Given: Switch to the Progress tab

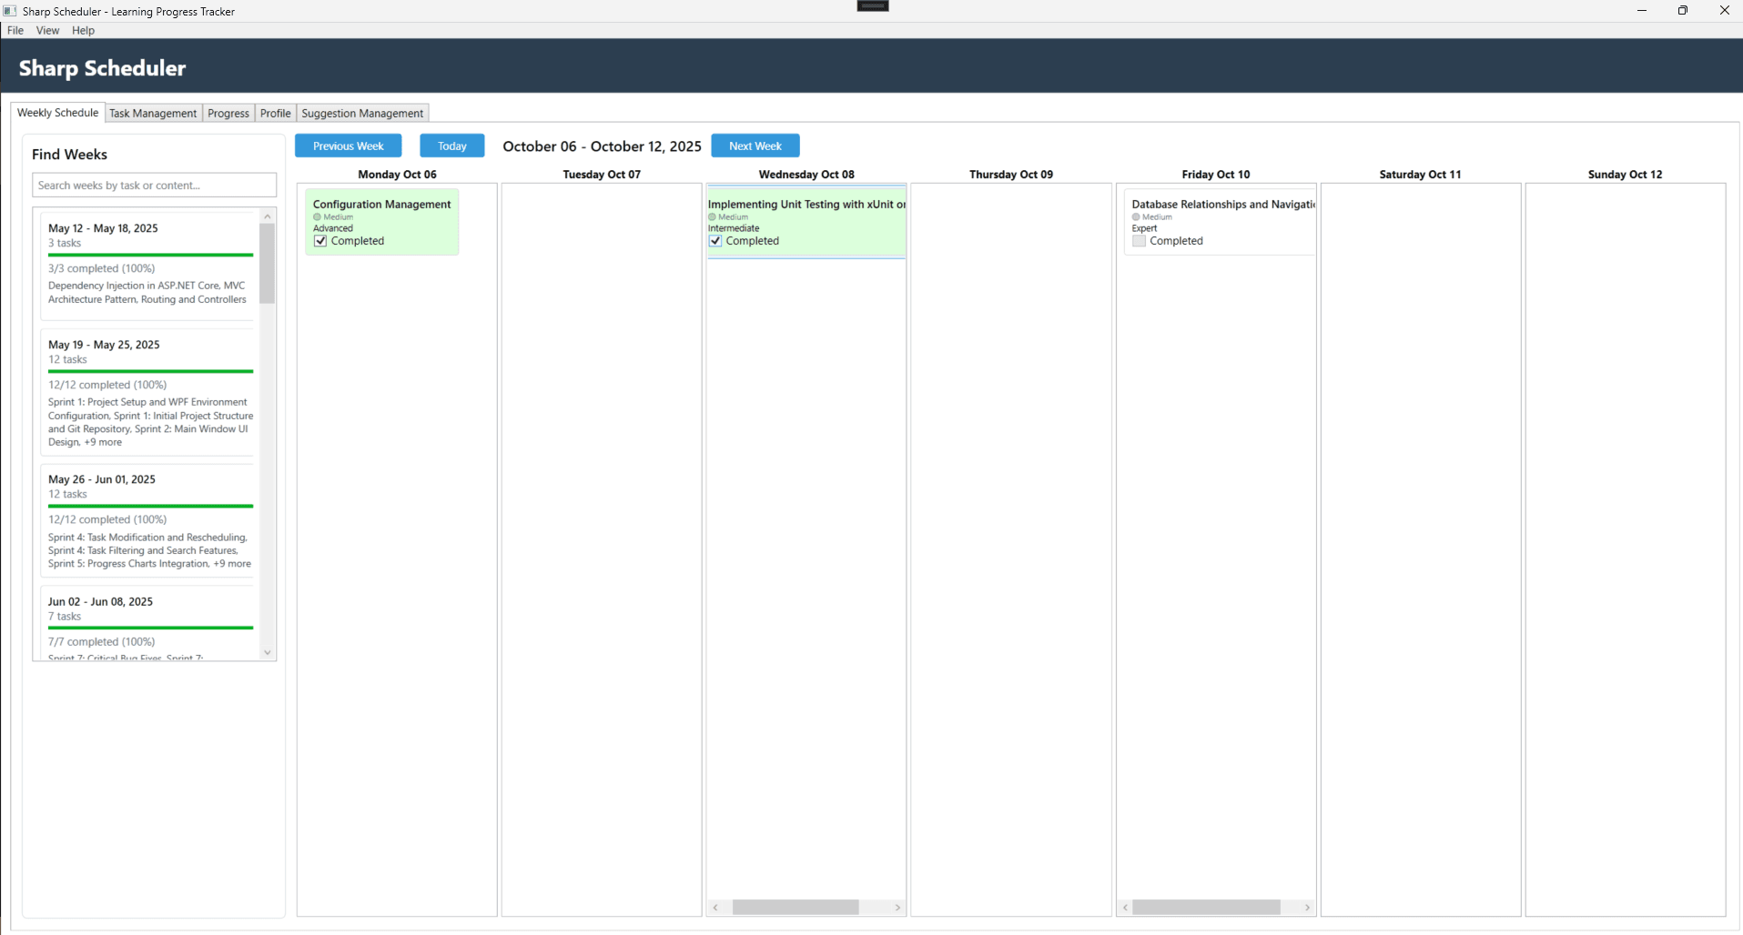Looking at the screenshot, I should (228, 113).
